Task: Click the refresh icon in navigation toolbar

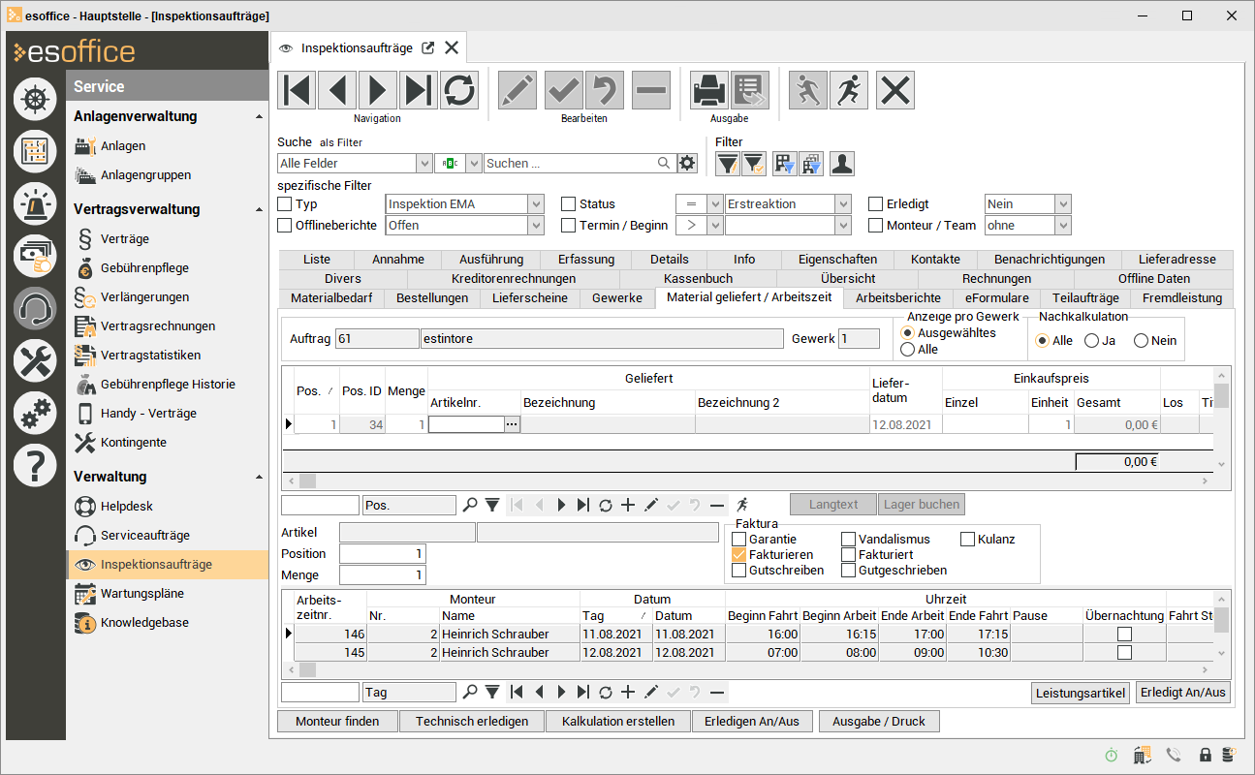Action: [x=459, y=90]
